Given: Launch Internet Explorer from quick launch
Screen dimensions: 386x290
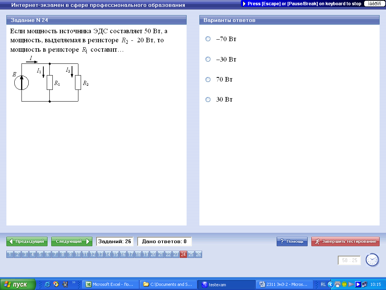Looking at the screenshot, I should pyautogui.click(x=47, y=284).
